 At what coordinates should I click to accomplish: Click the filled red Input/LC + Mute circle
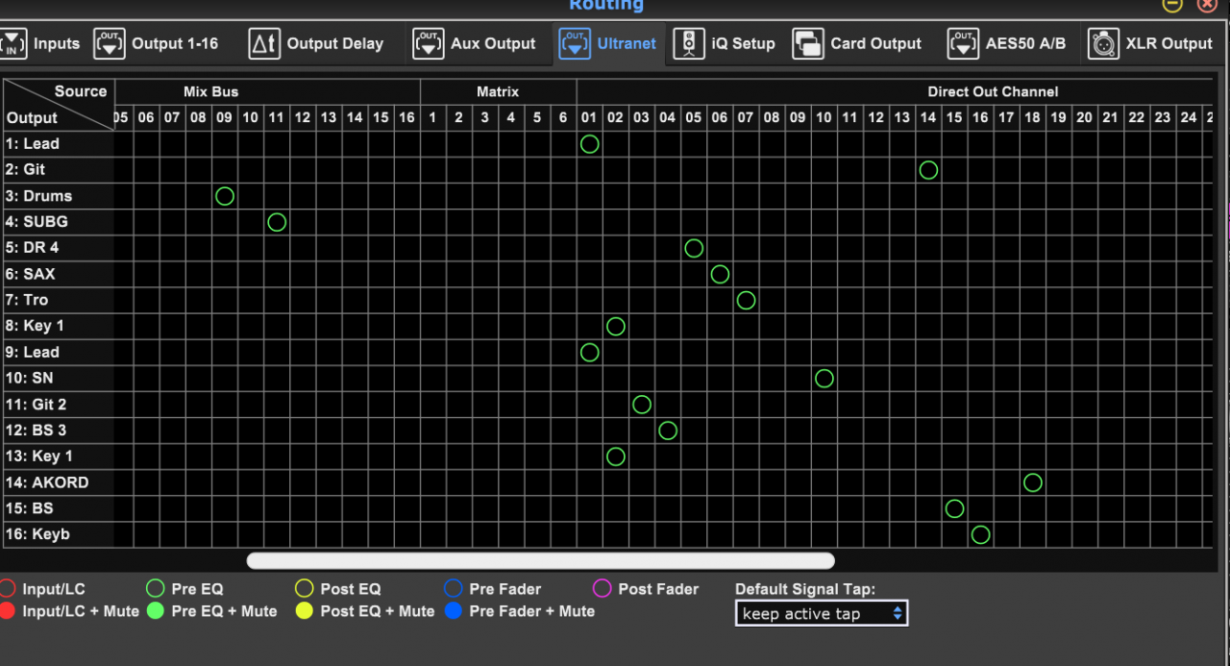tap(7, 611)
